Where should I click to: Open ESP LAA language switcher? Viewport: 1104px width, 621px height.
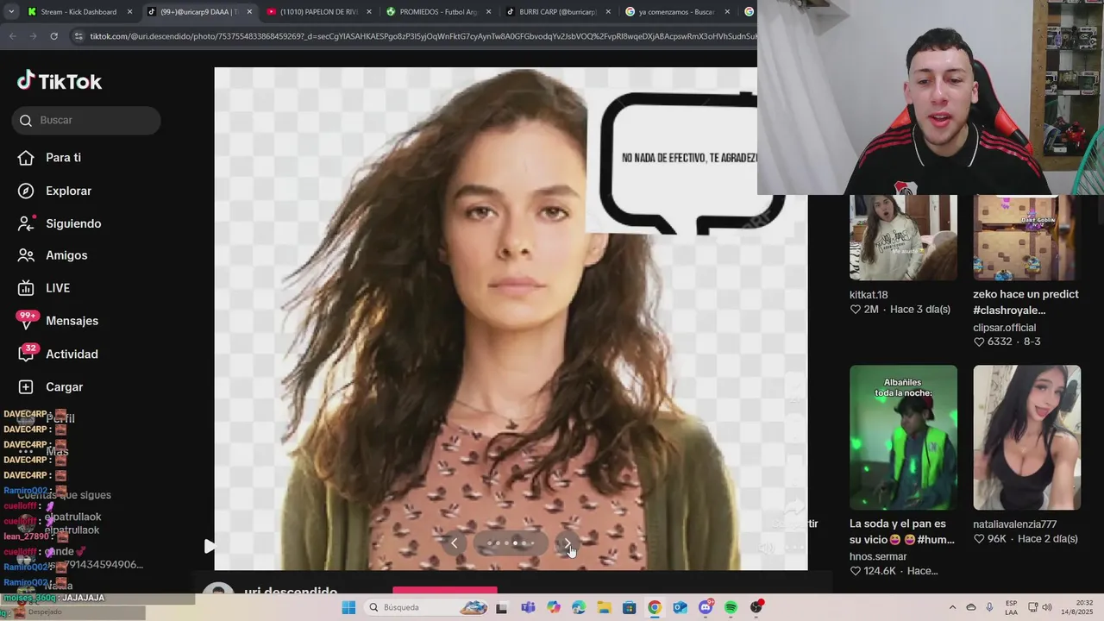(x=1011, y=607)
